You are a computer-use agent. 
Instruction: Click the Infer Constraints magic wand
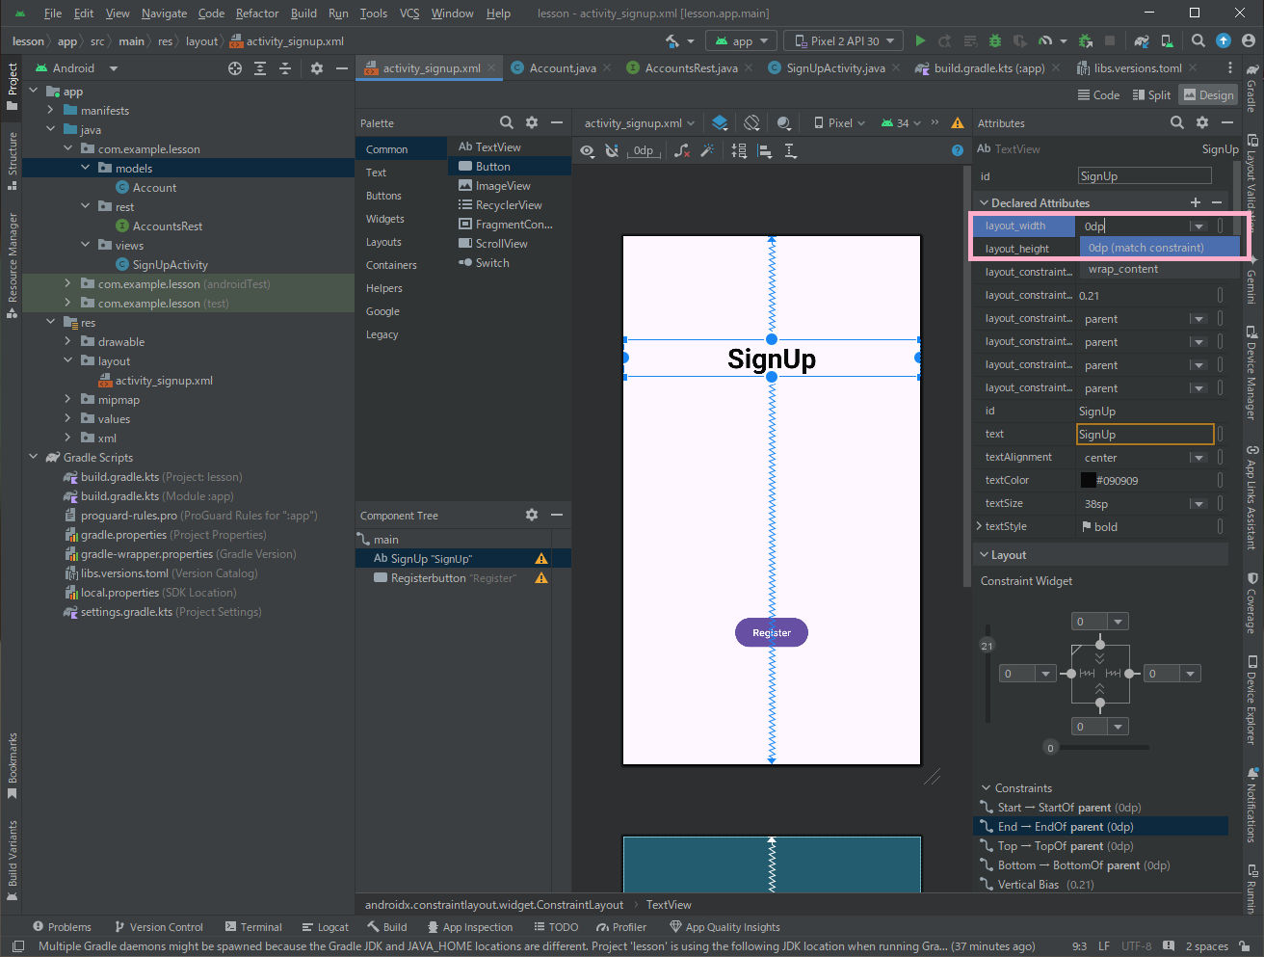pos(707,150)
